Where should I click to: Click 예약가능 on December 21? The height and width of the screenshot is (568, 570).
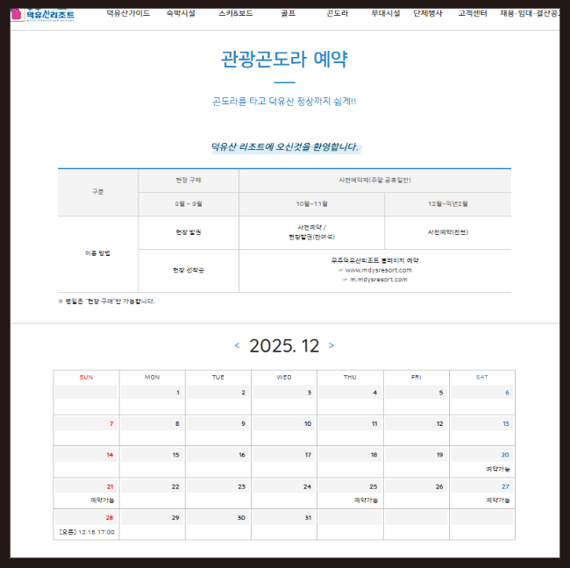pyautogui.click(x=102, y=501)
